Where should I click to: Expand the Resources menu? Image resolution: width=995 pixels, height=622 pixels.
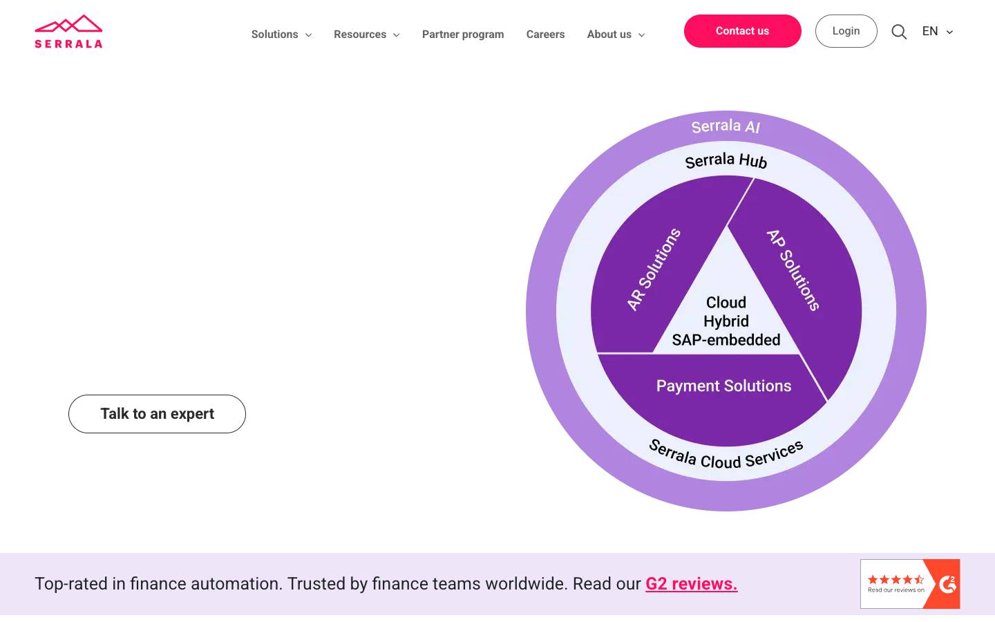tap(366, 35)
